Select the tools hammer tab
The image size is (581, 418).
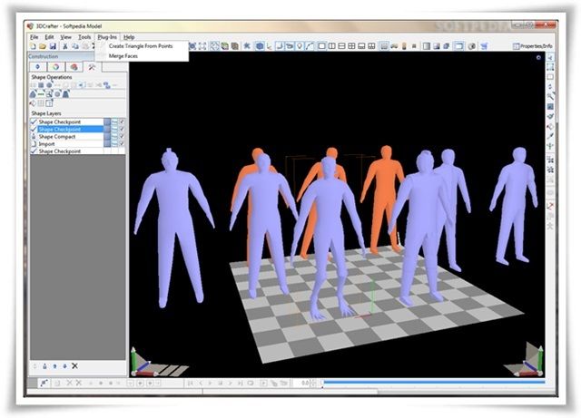pyautogui.click(x=92, y=66)
